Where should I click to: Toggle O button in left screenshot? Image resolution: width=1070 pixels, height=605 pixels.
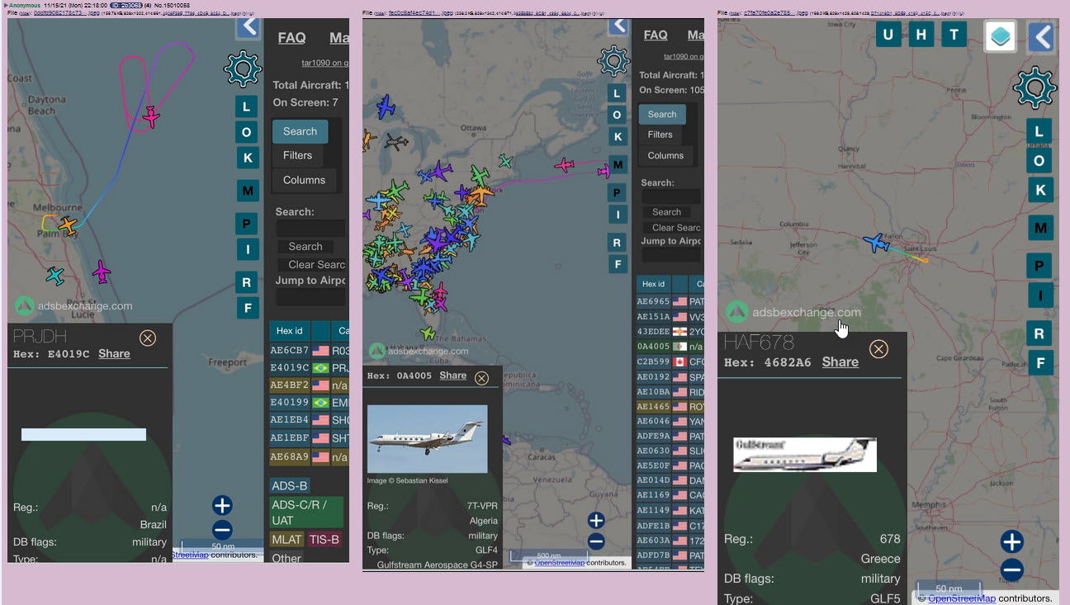[246, 132]
